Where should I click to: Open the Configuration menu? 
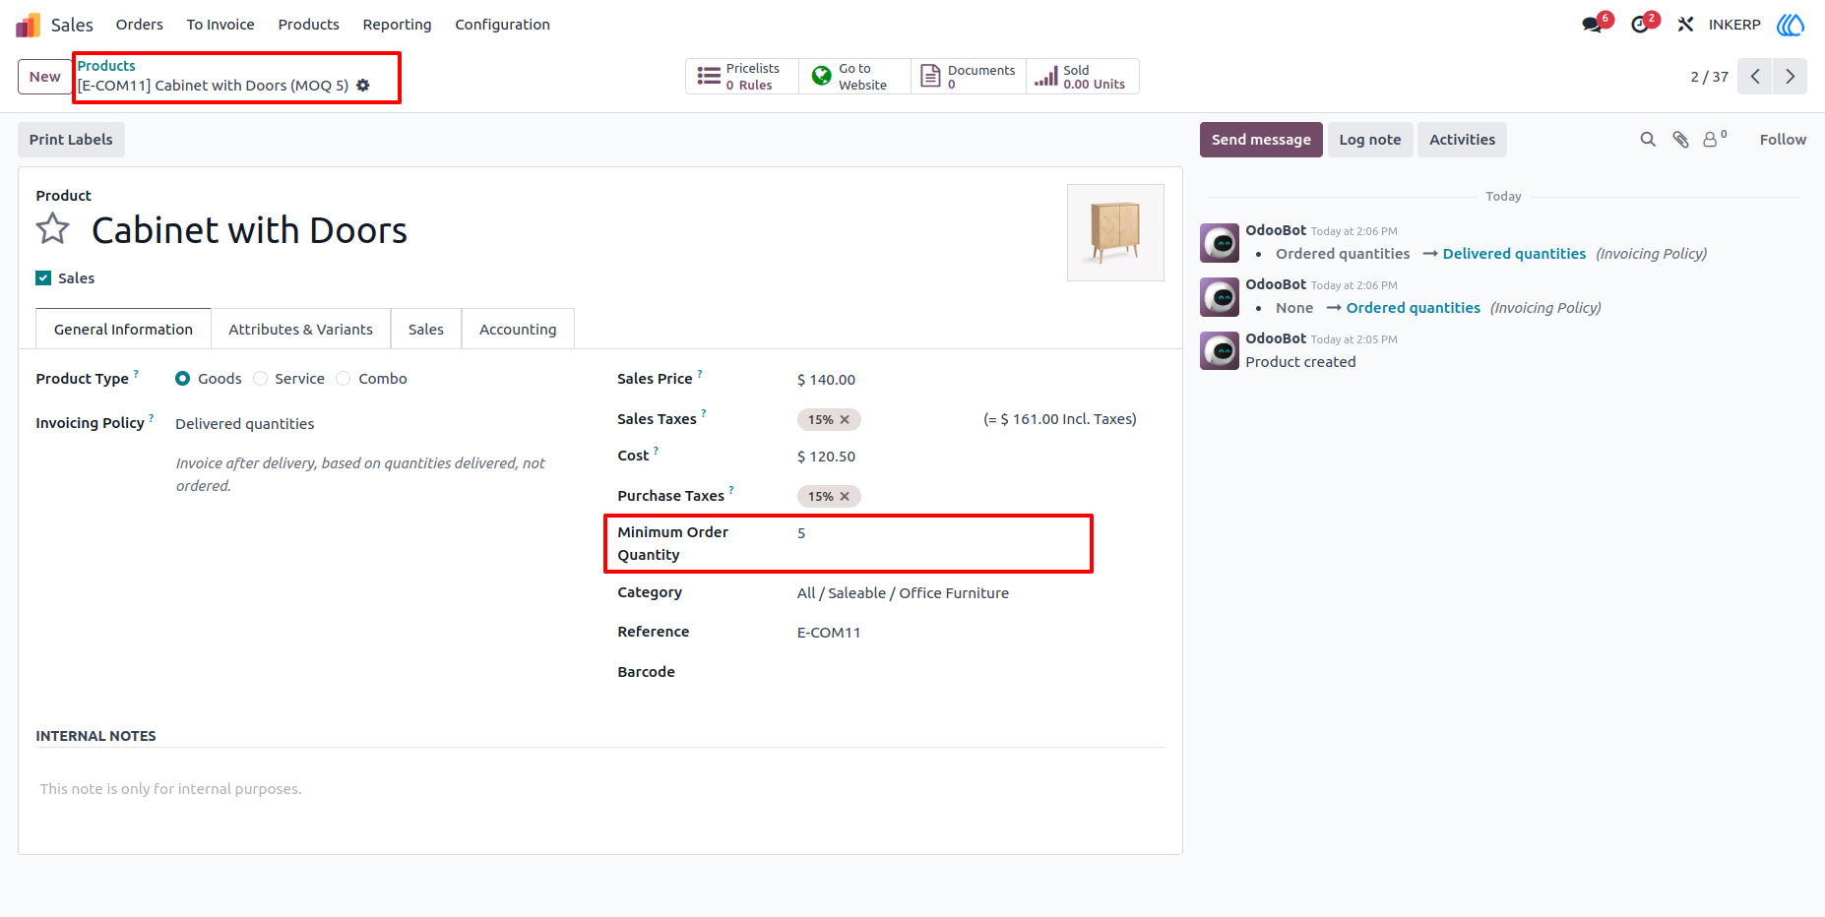click(502, 25)
